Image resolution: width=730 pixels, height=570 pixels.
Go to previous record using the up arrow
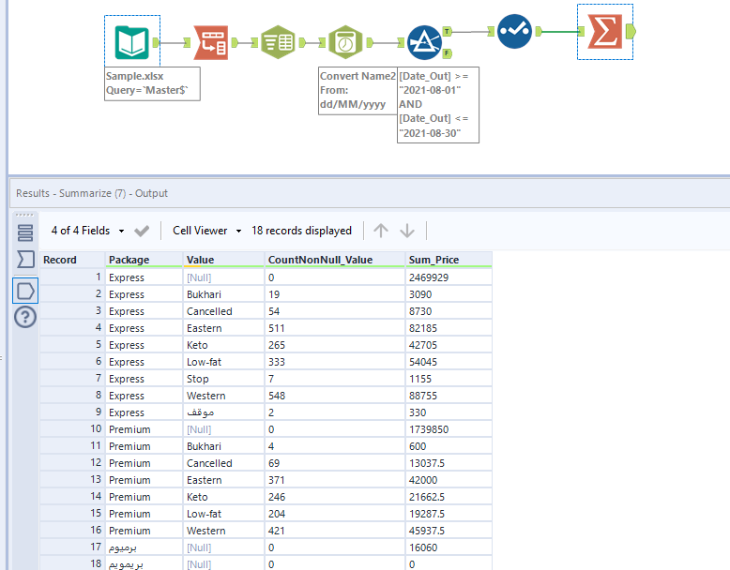tap(380, 231)
